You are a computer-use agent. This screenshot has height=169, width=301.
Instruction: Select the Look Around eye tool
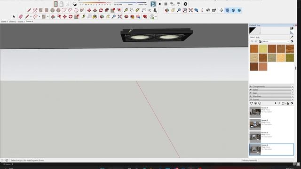[x=208, y=10]
